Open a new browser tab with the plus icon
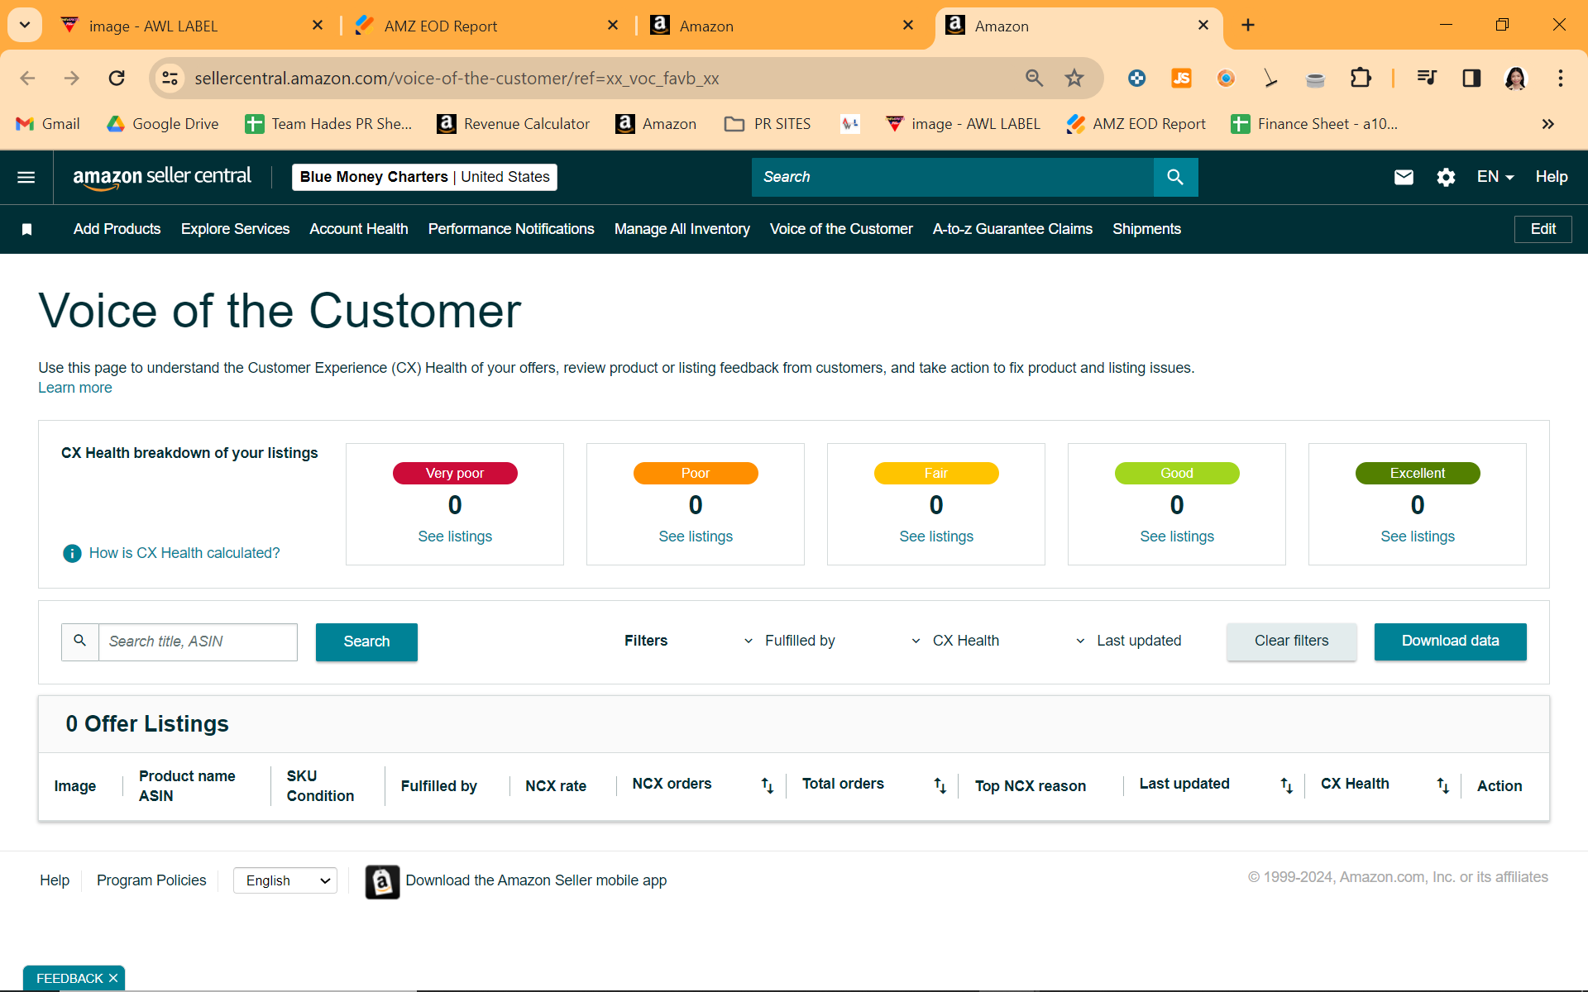Screen dimensions: 1588x992 pyautogui.click(x=1248, y=26)
